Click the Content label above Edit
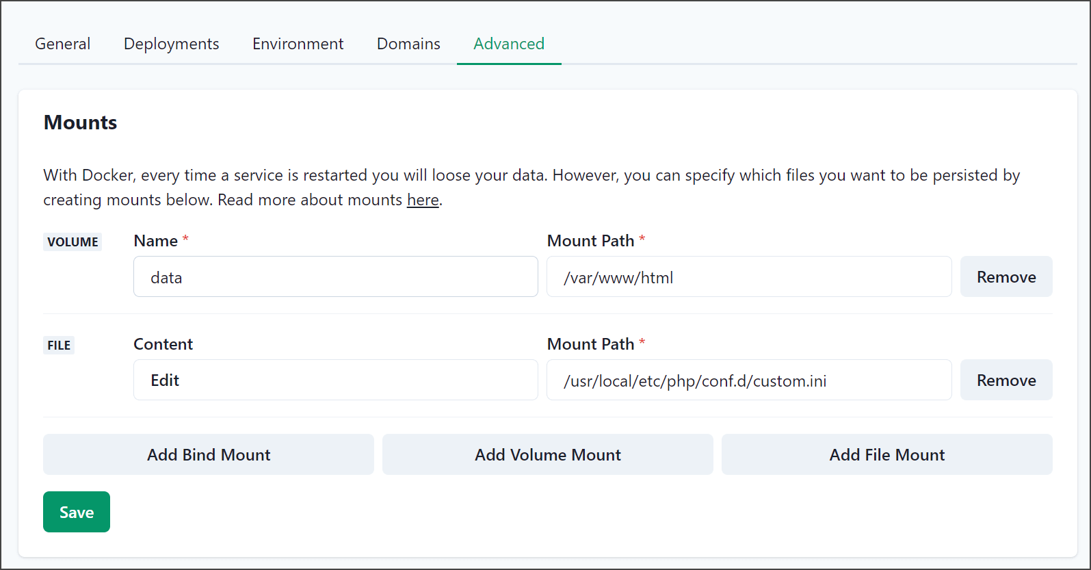 click(163, 344)
